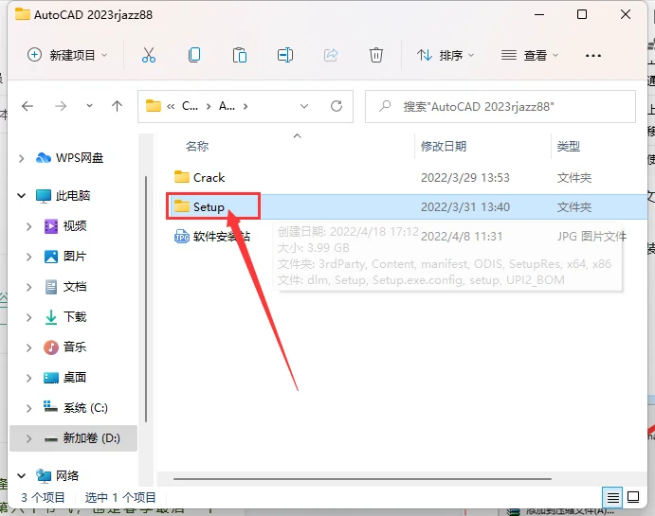Click the Rename icon in toolbar
Screen dimensions: 655x516
285,55
